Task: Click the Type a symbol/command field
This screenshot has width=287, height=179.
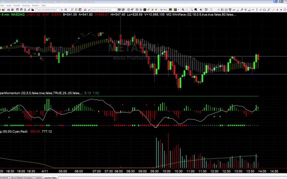Action: 47,10
